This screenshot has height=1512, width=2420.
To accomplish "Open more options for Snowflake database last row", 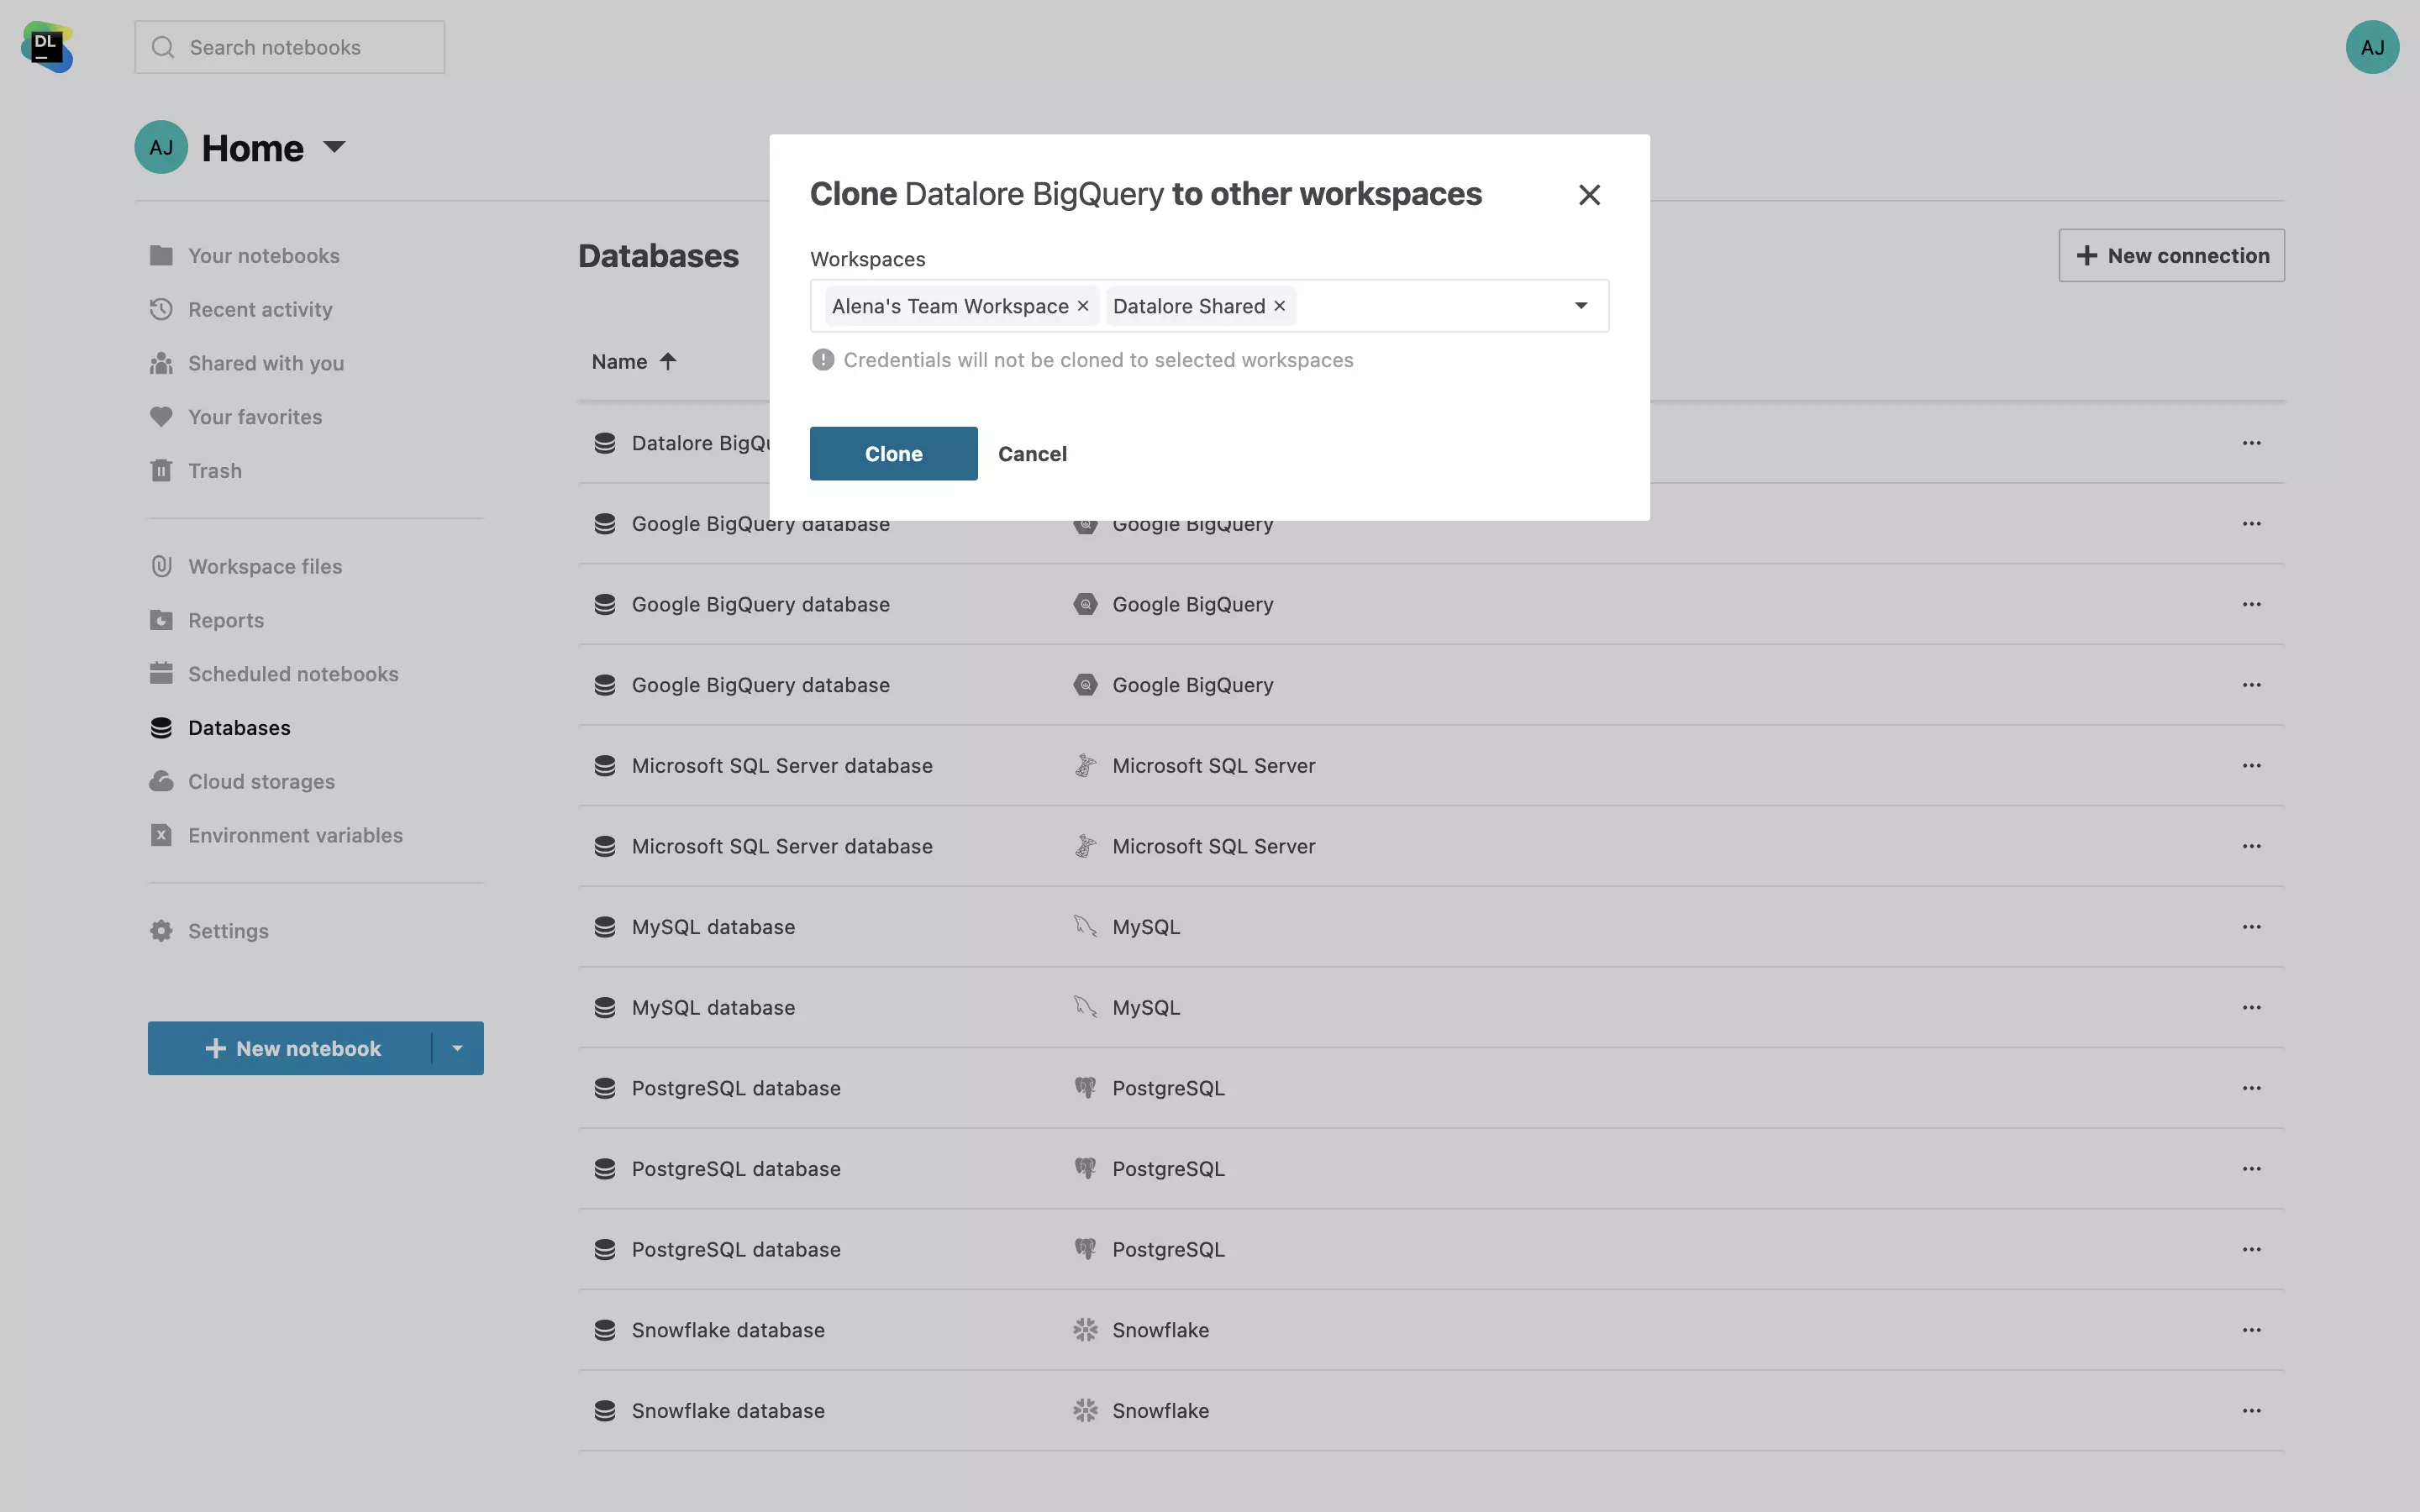I will [x=2251, y=1410].
